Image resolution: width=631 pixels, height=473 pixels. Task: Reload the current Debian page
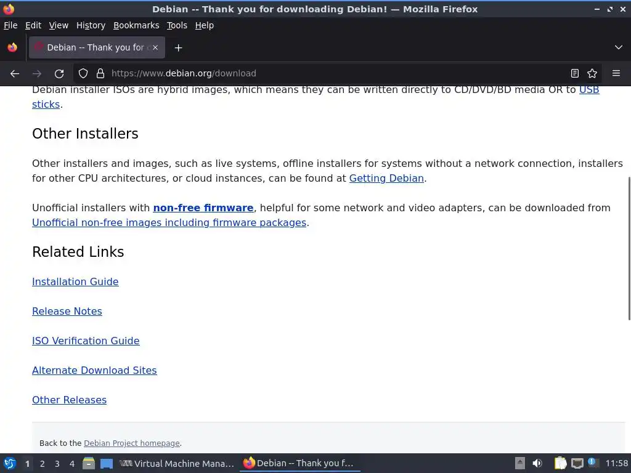coord(59,74)
